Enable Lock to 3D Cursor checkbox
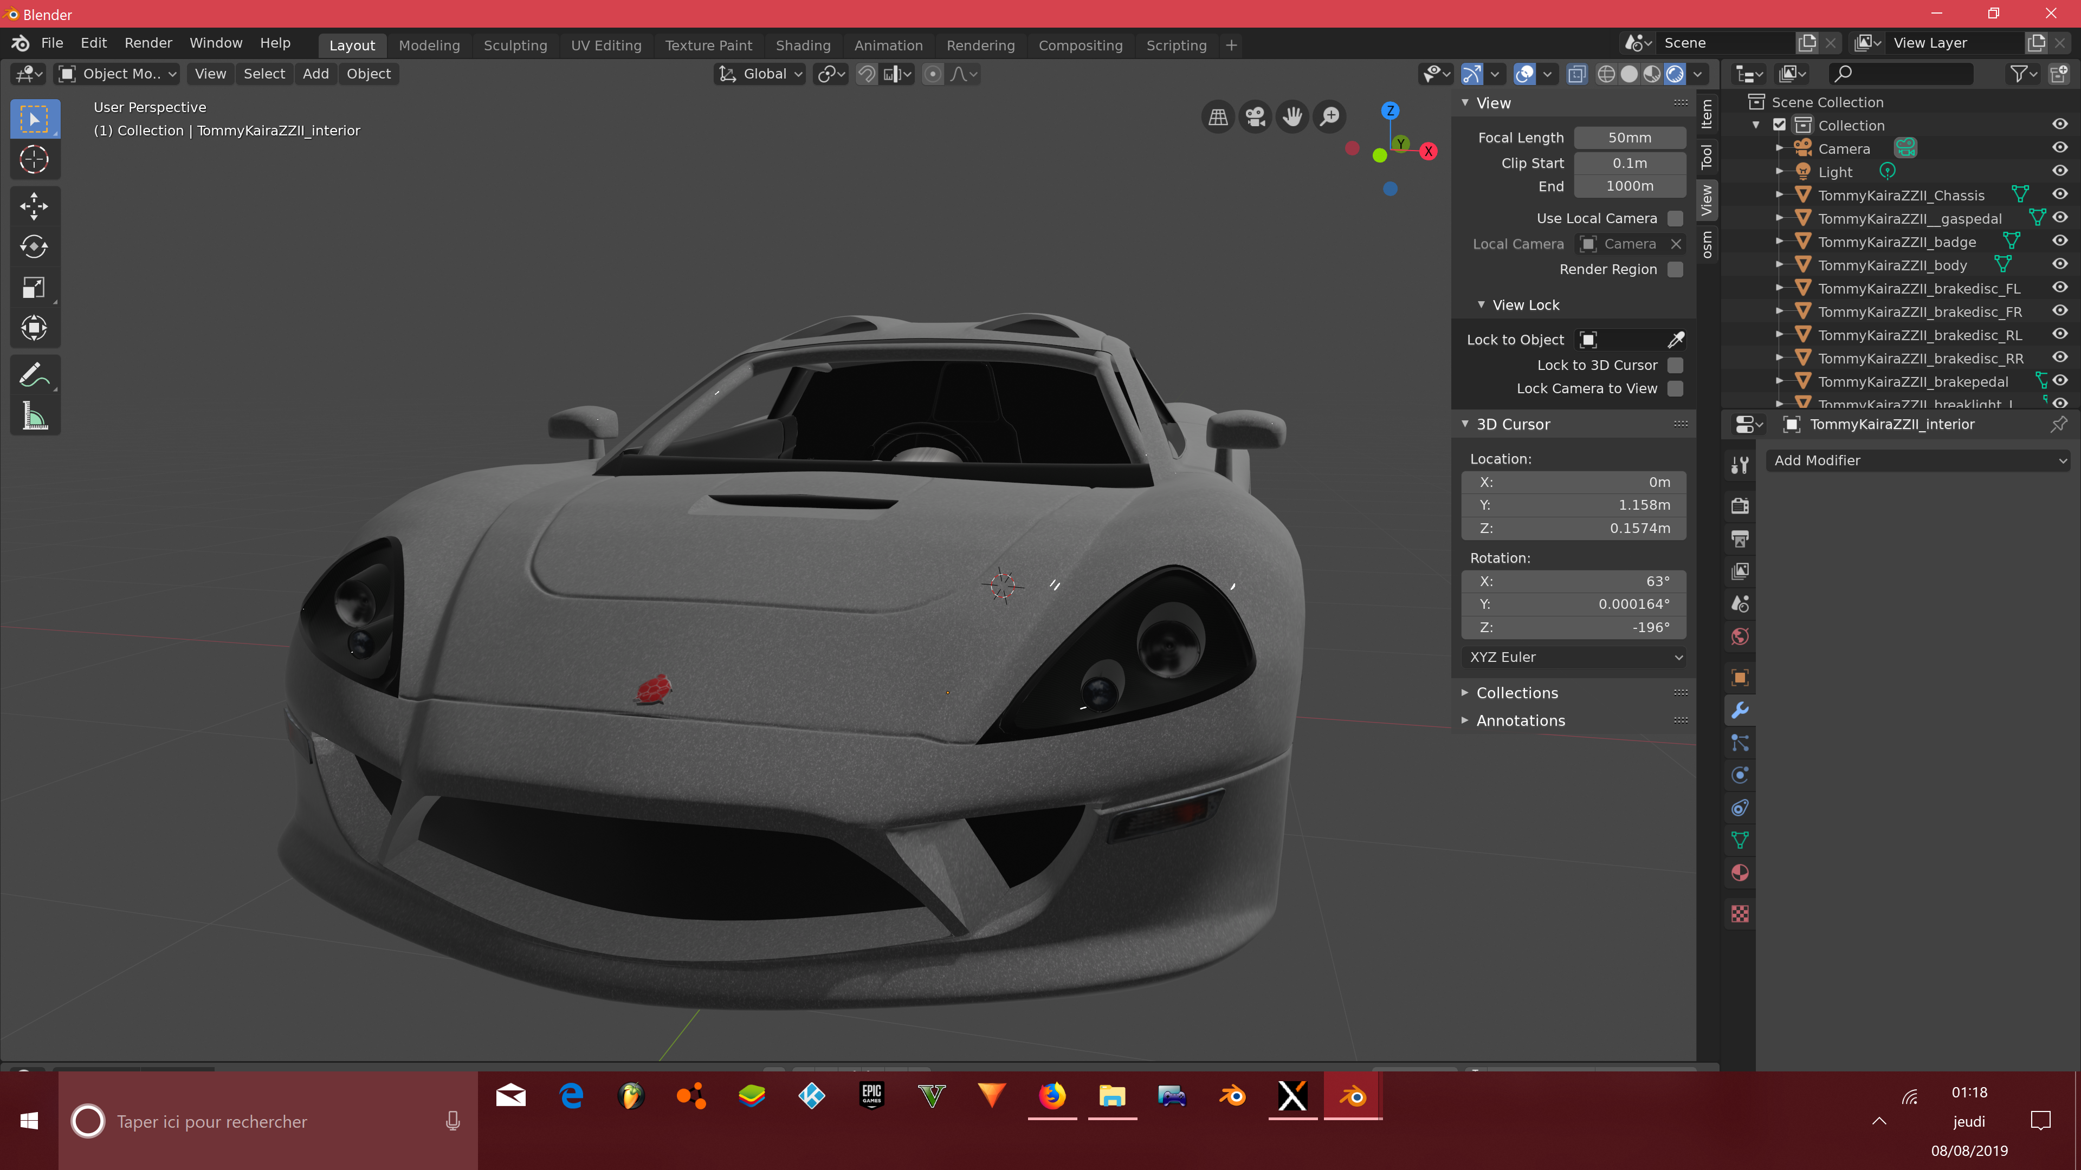The image size is (2081, 1170). click(1676, 366)
